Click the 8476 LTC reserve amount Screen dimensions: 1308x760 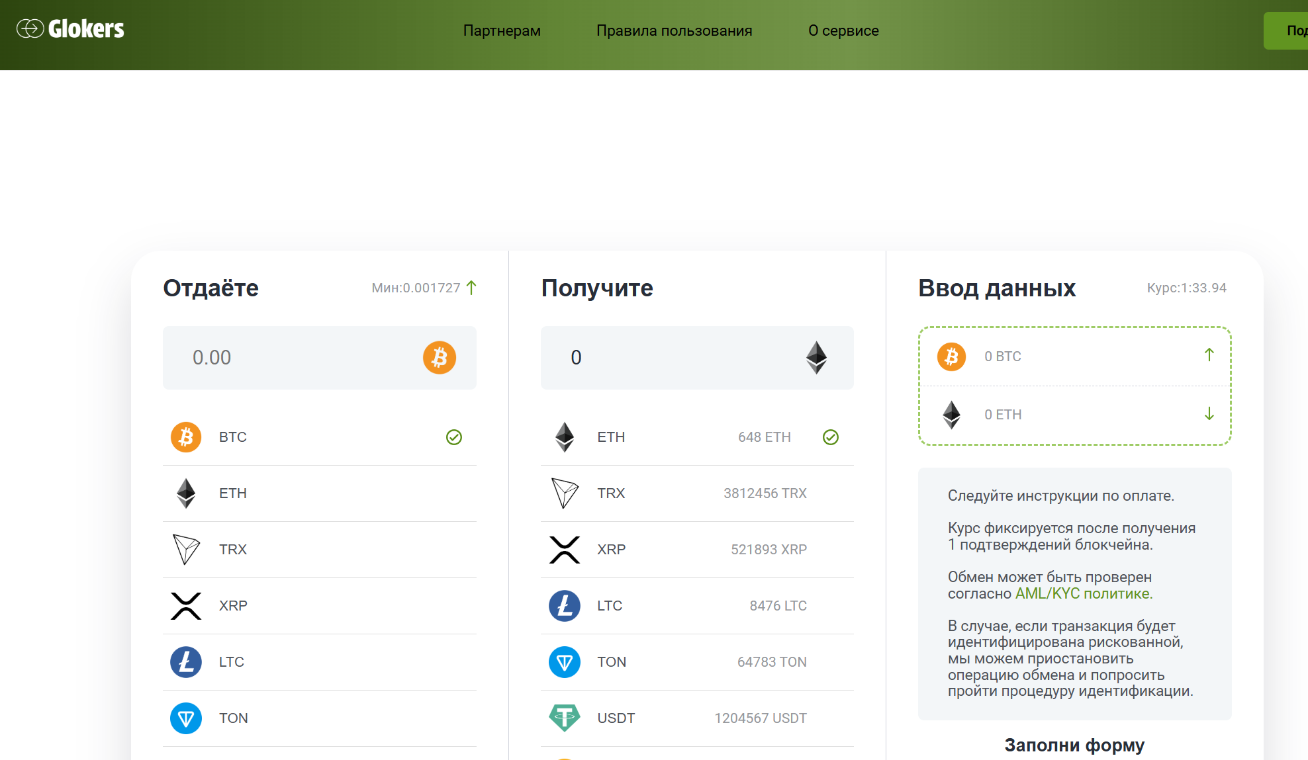point(778,606)
